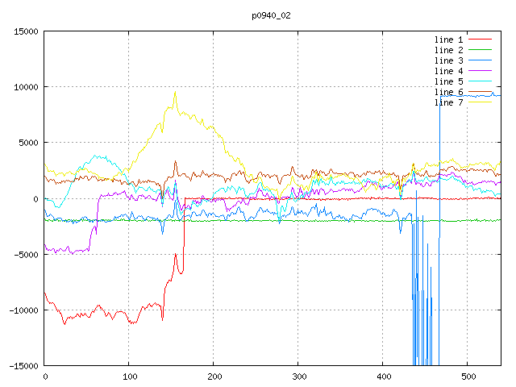Select the 'line 1' legend label
This screenshot has height=387, width=516.
pyautogui.click(x=449, y=40)
